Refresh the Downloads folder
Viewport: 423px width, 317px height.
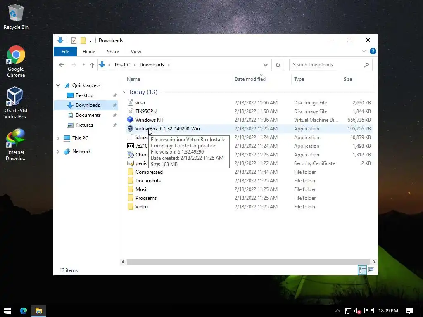tap(278, 65)
